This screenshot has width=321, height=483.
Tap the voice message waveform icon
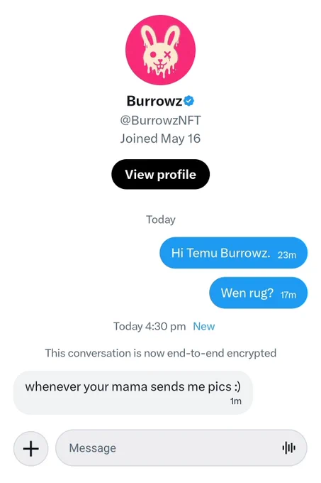pos(288,447)
